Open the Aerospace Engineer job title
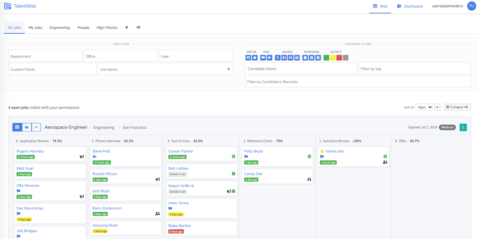Screen dimensions: 482x239 coord(66,127)
